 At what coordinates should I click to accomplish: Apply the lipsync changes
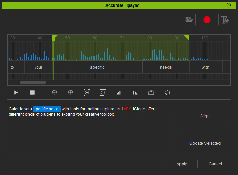pyautogui.click(x=182, y=164)
